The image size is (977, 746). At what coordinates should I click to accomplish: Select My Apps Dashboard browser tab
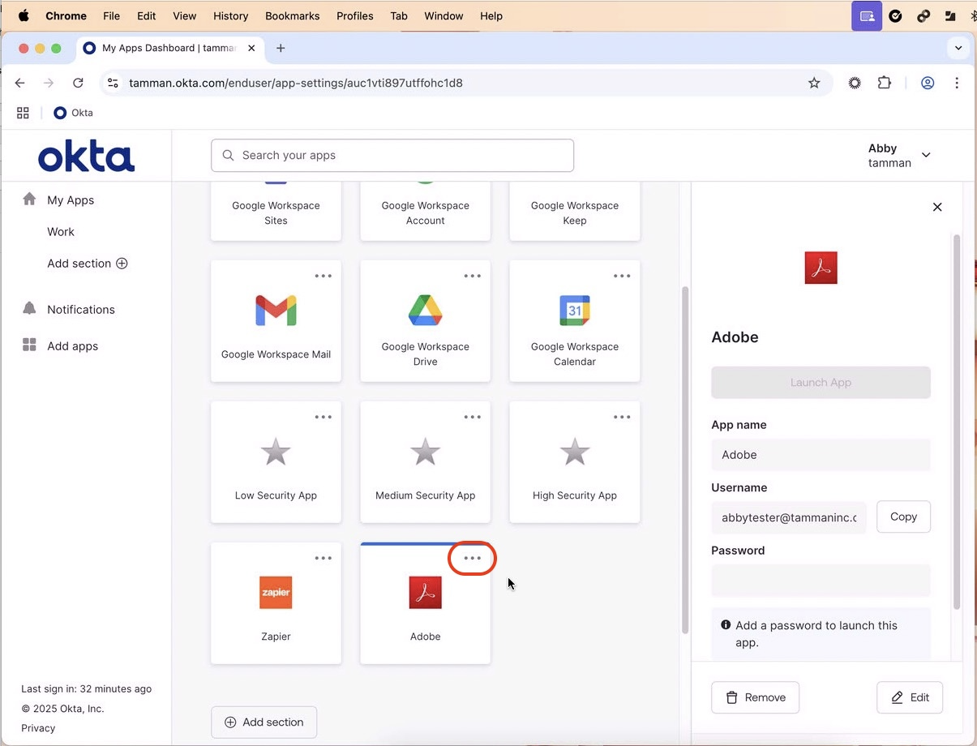[x=170, y=48]
